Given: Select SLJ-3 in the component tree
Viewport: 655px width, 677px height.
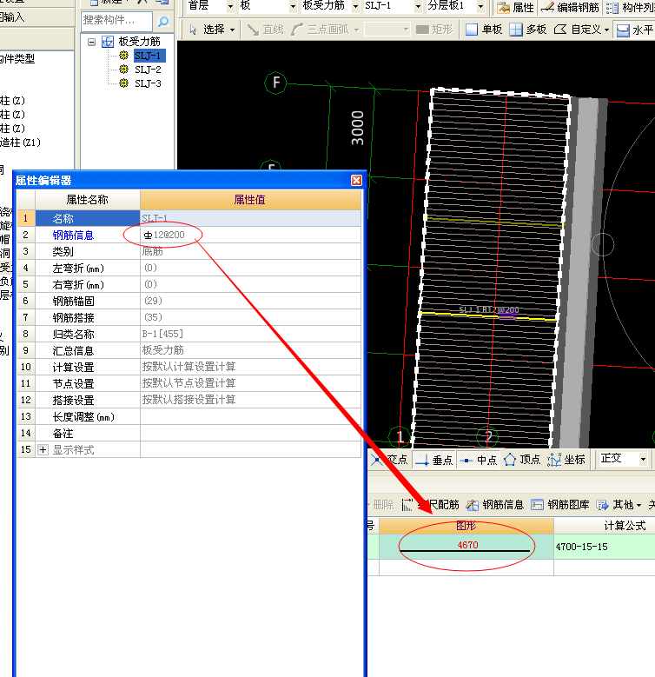Looking at the screenshot, I should coord(148,83).
